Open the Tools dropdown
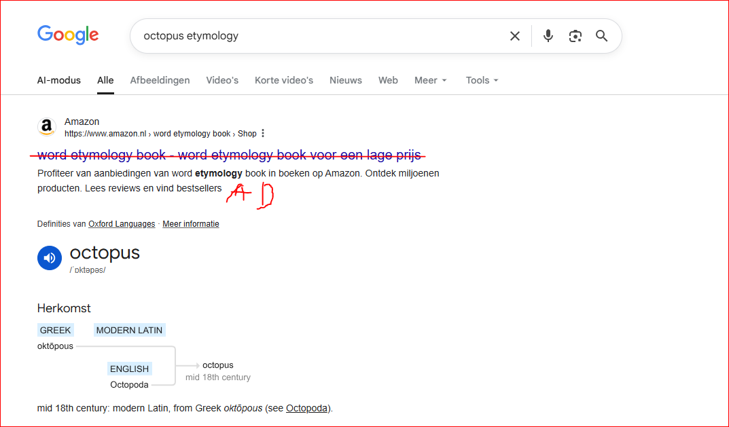 (482, 80)
